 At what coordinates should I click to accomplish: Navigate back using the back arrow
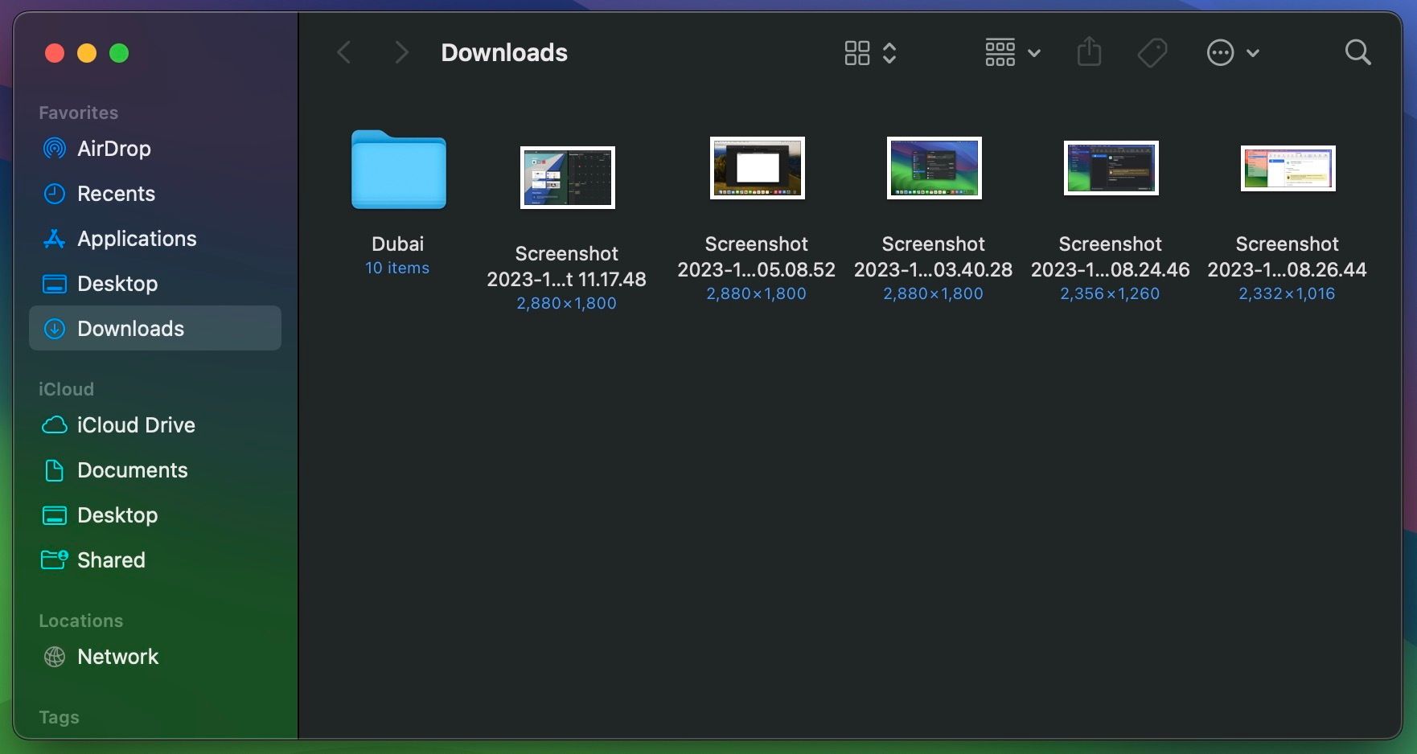[x=344, y=51]
